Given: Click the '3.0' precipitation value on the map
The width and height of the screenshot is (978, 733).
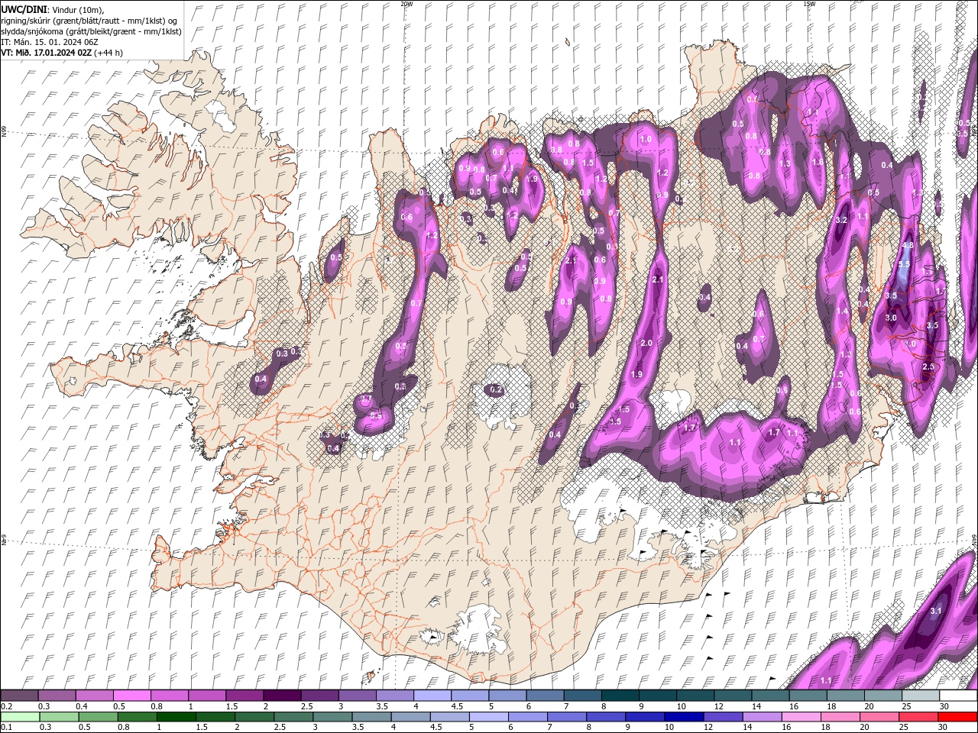Looking at the screenshot, I should pyautogui.click(x=891, y=318).
